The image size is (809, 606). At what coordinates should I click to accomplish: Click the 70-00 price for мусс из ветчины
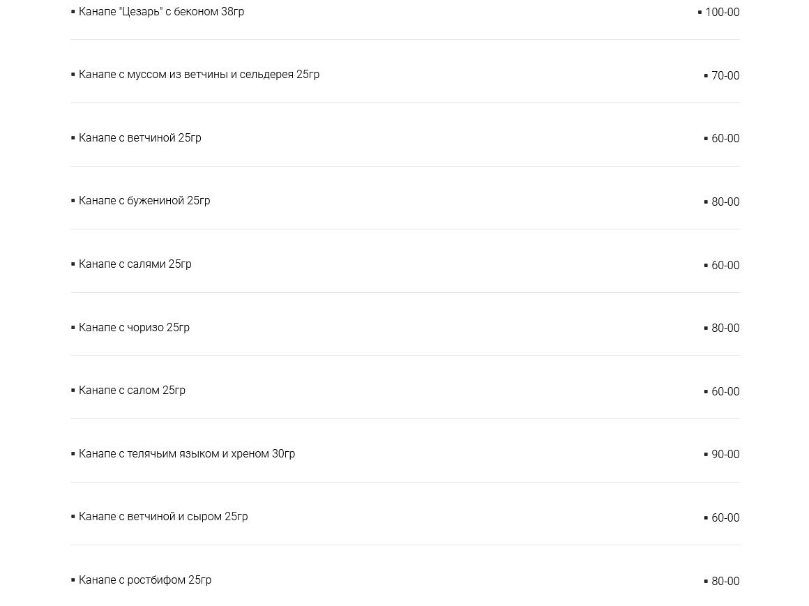coord(725,76)
